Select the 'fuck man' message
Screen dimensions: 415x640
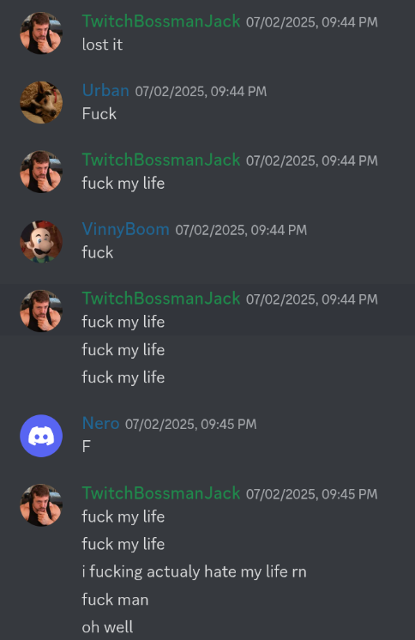115,600
